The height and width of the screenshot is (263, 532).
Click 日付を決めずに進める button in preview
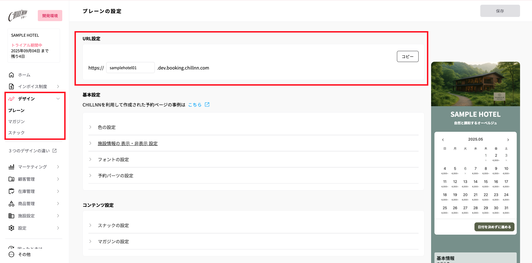tap(494, 227)
